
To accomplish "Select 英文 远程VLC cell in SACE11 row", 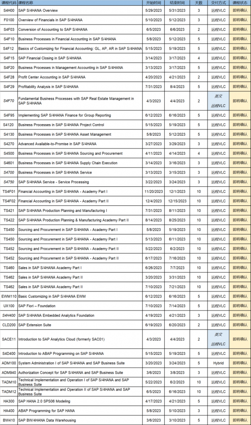I will click(218, 339).
